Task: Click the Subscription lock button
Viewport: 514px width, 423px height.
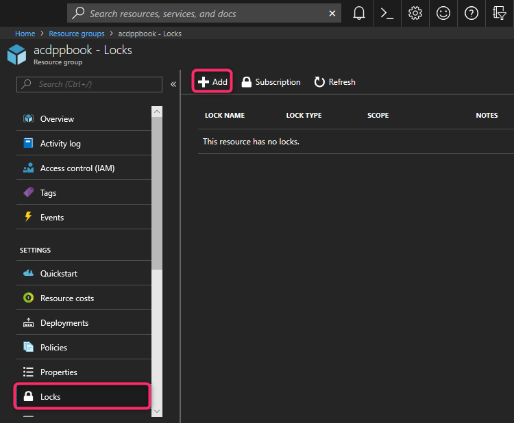Action: (x=271, y=82)
